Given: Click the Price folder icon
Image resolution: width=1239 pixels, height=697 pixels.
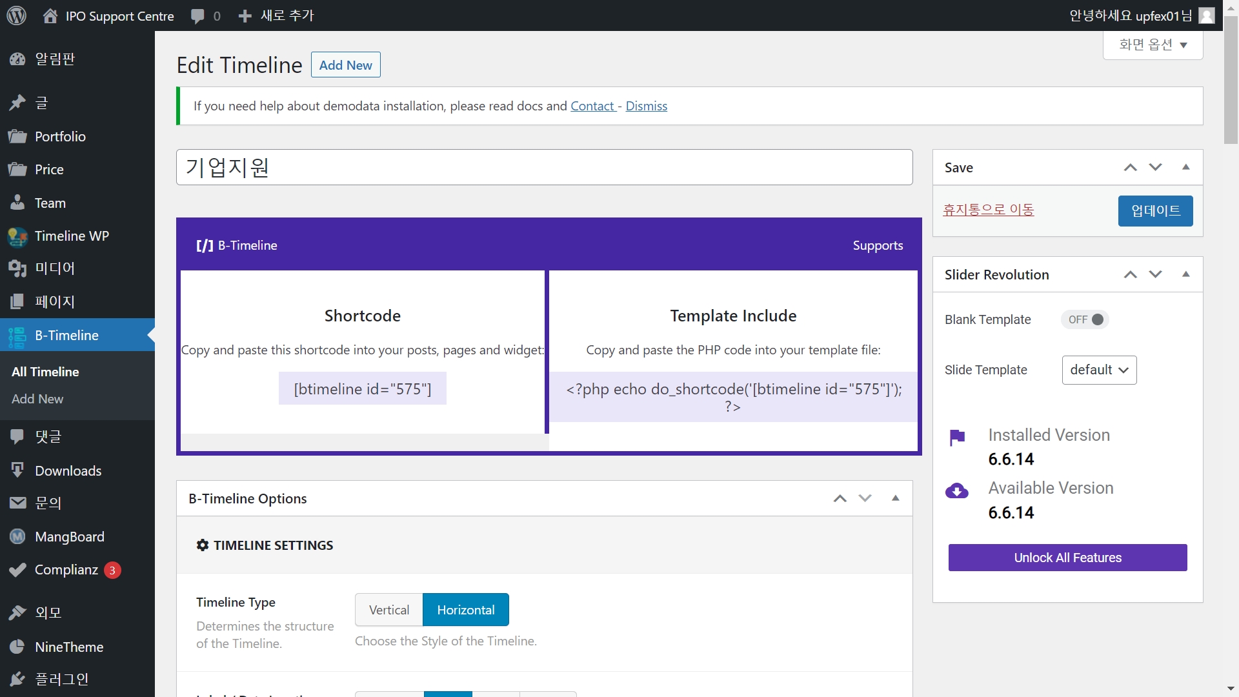Looking at the screenshot, I should [17, 169].
